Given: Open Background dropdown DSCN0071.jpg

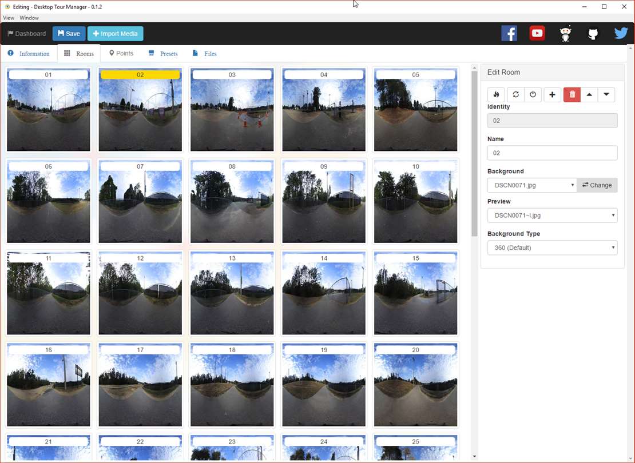Looking at the screenshot, I should [x=532, y=185].
